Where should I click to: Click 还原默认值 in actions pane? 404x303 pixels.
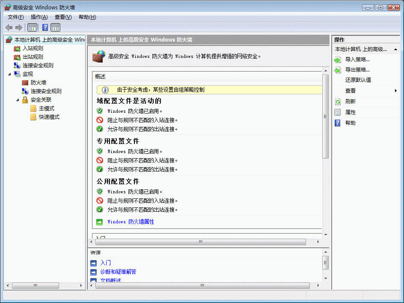(358, 80)
